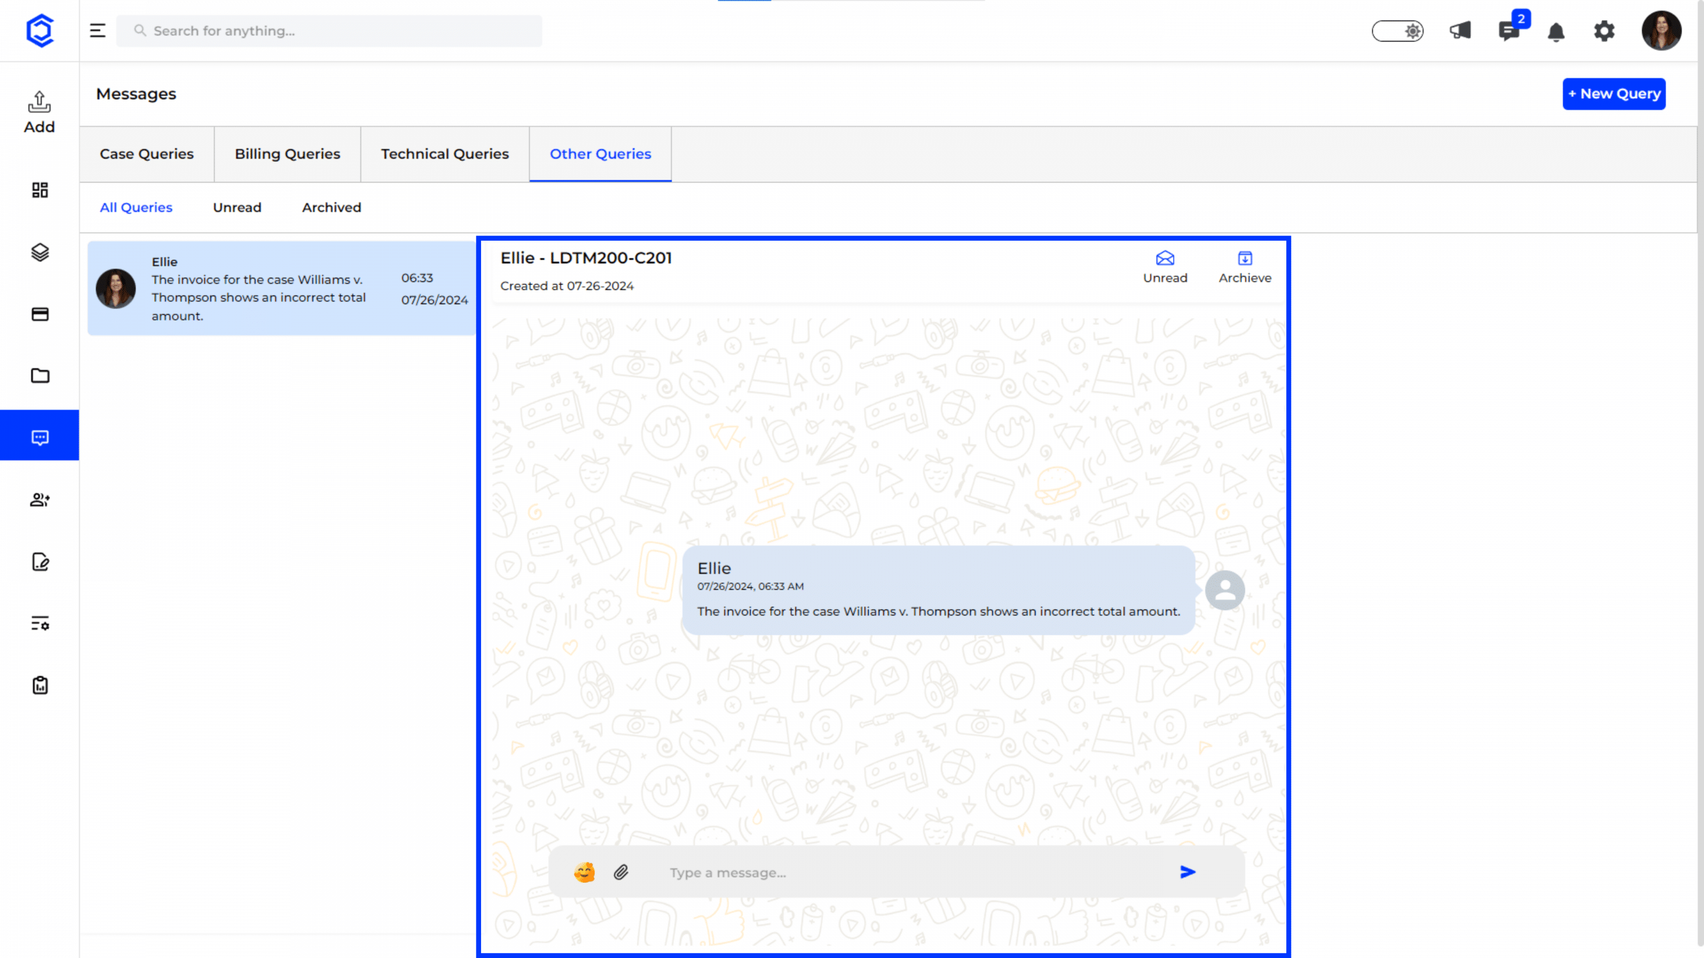Screen dimensions: 1704x958
Task: Switch to the Technical Queries tab
Action: pos(445,154)
